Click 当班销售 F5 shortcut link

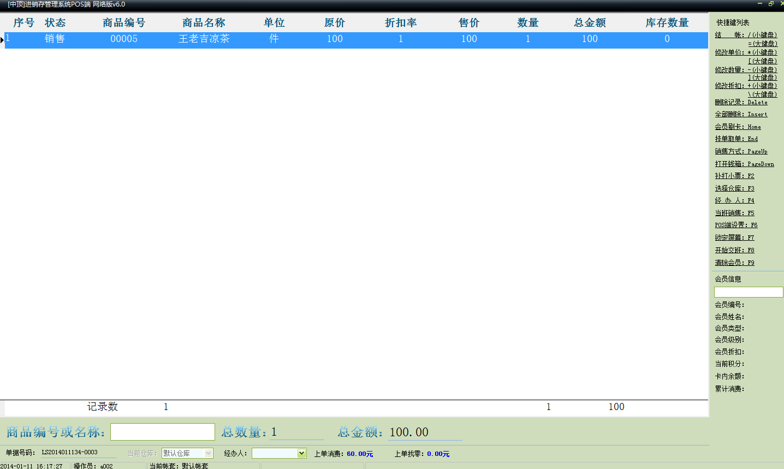pyautogui.click(x=734, y=213)
